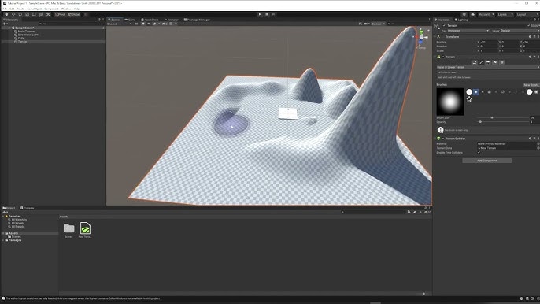Screen dimensions: 540x304
Task: Click the Play button
Action: click(x=260, y=14)
